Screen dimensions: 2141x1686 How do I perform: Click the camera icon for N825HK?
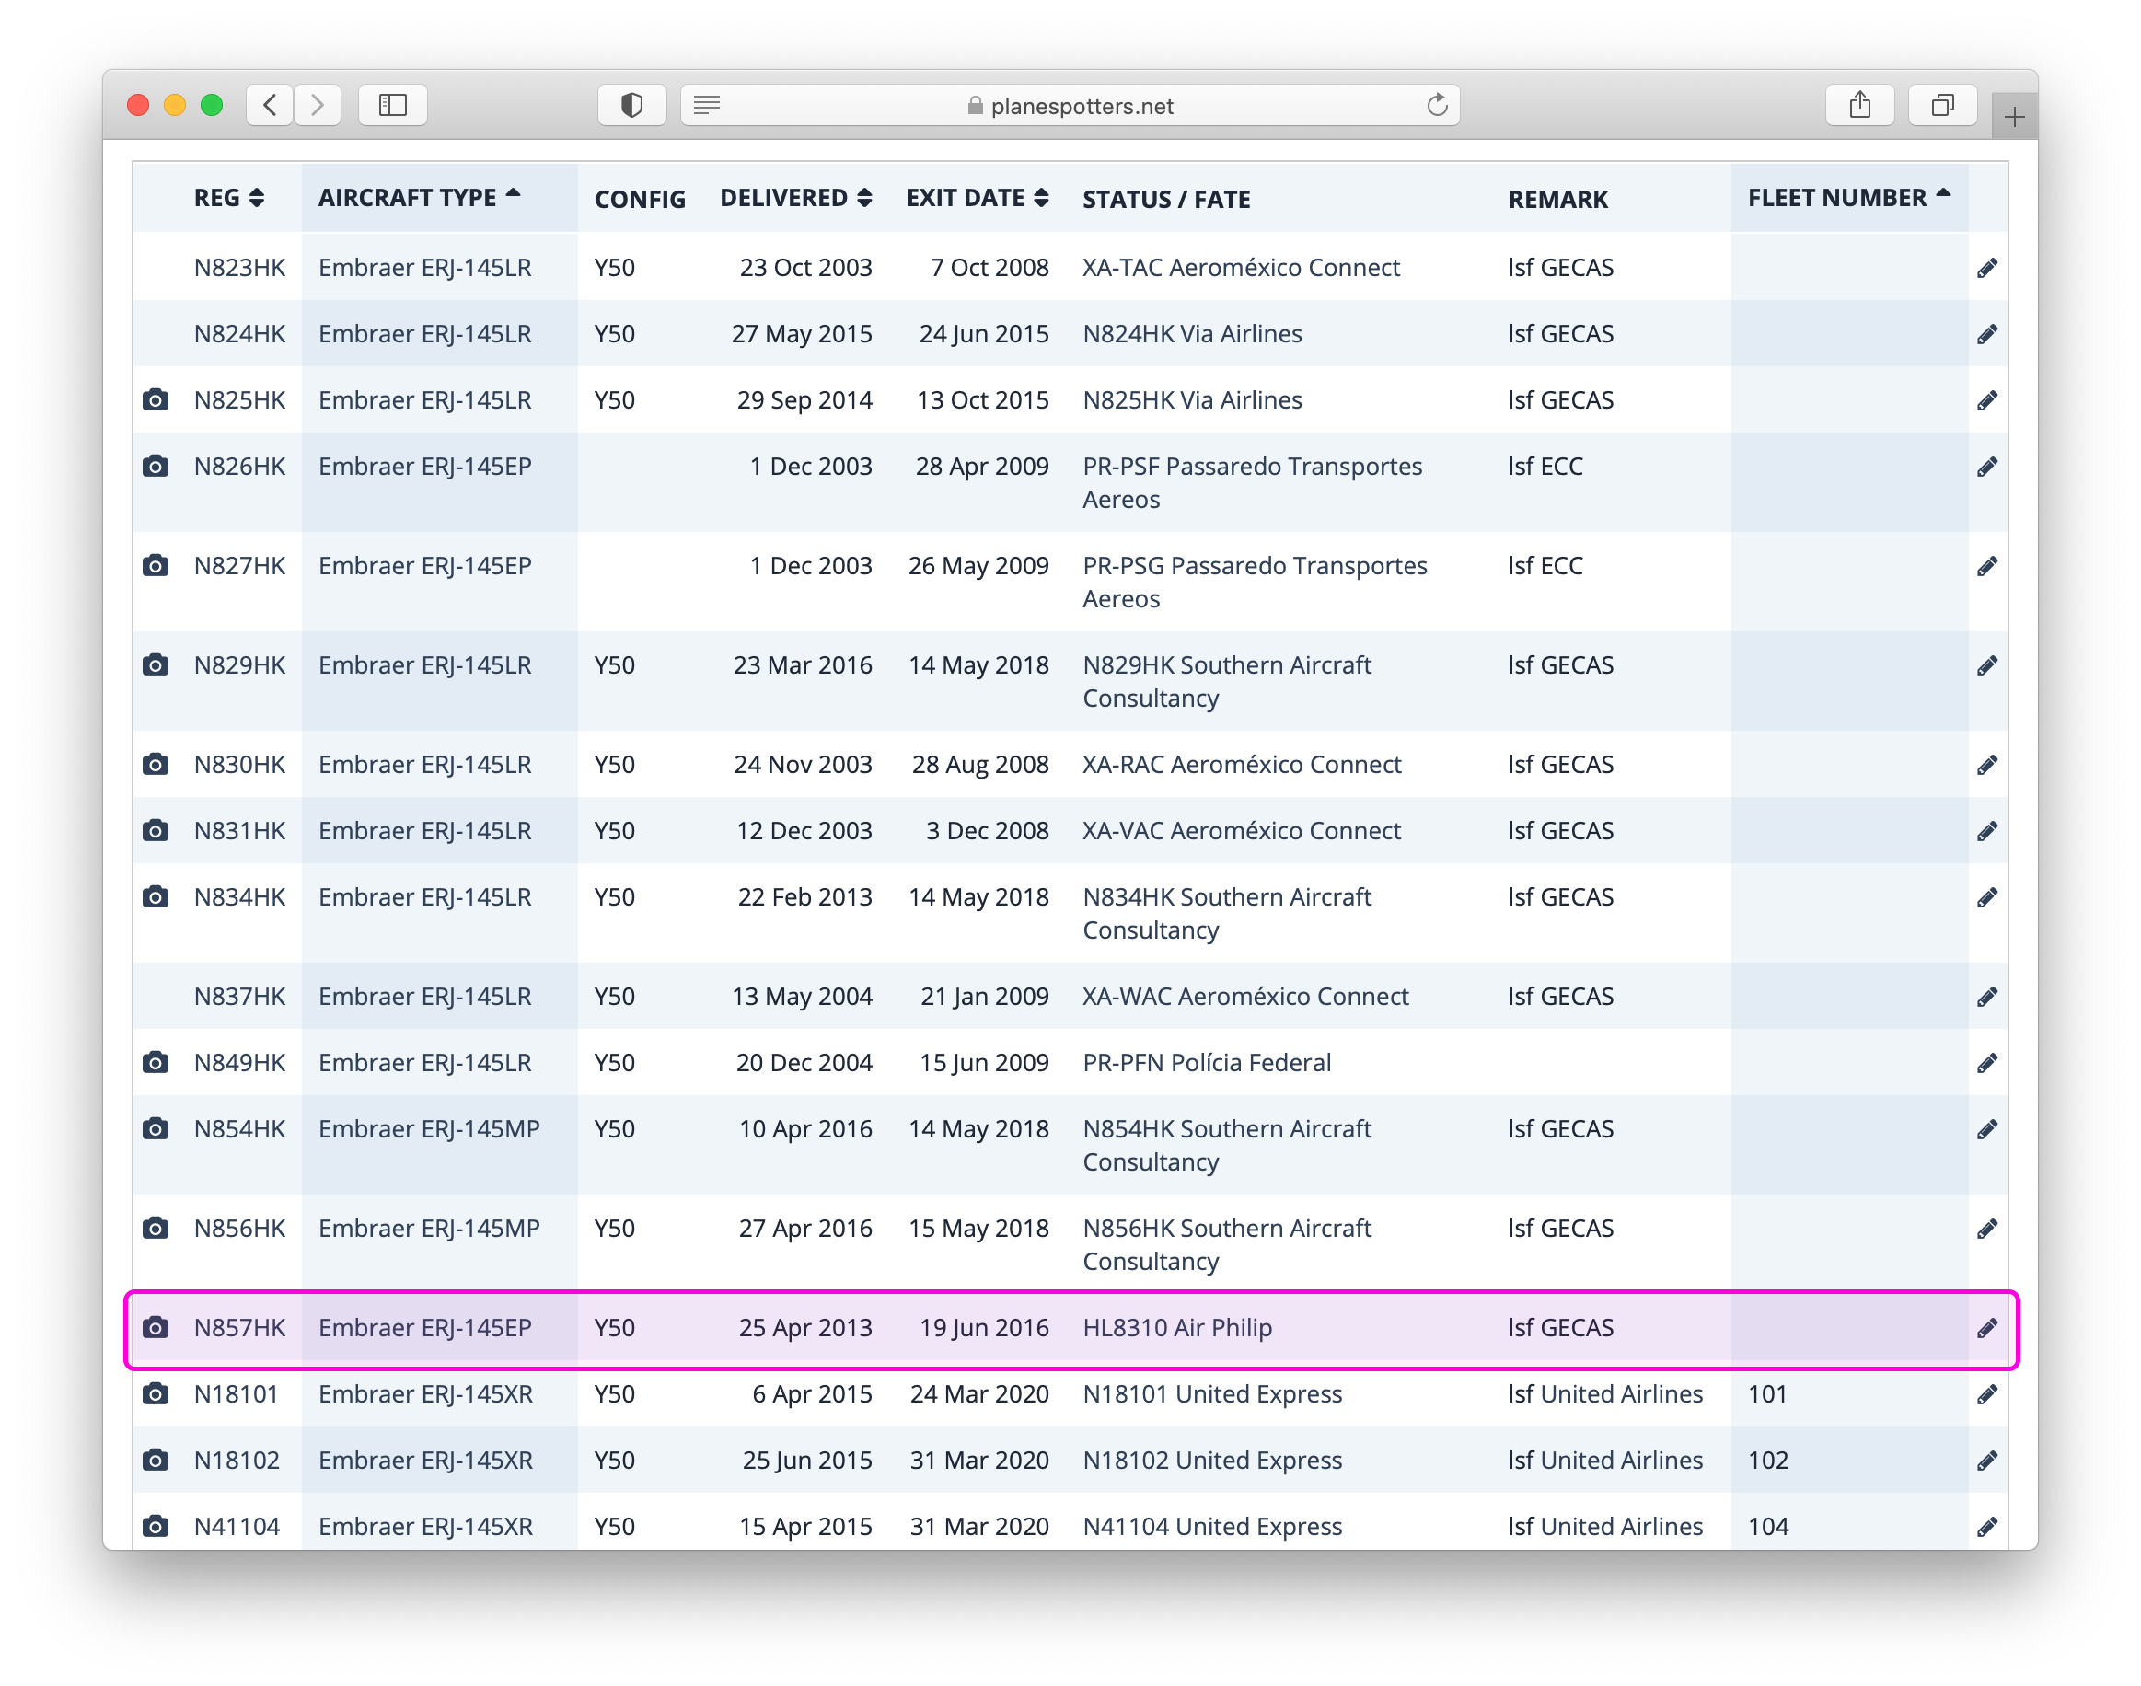[x=155, y=399]
